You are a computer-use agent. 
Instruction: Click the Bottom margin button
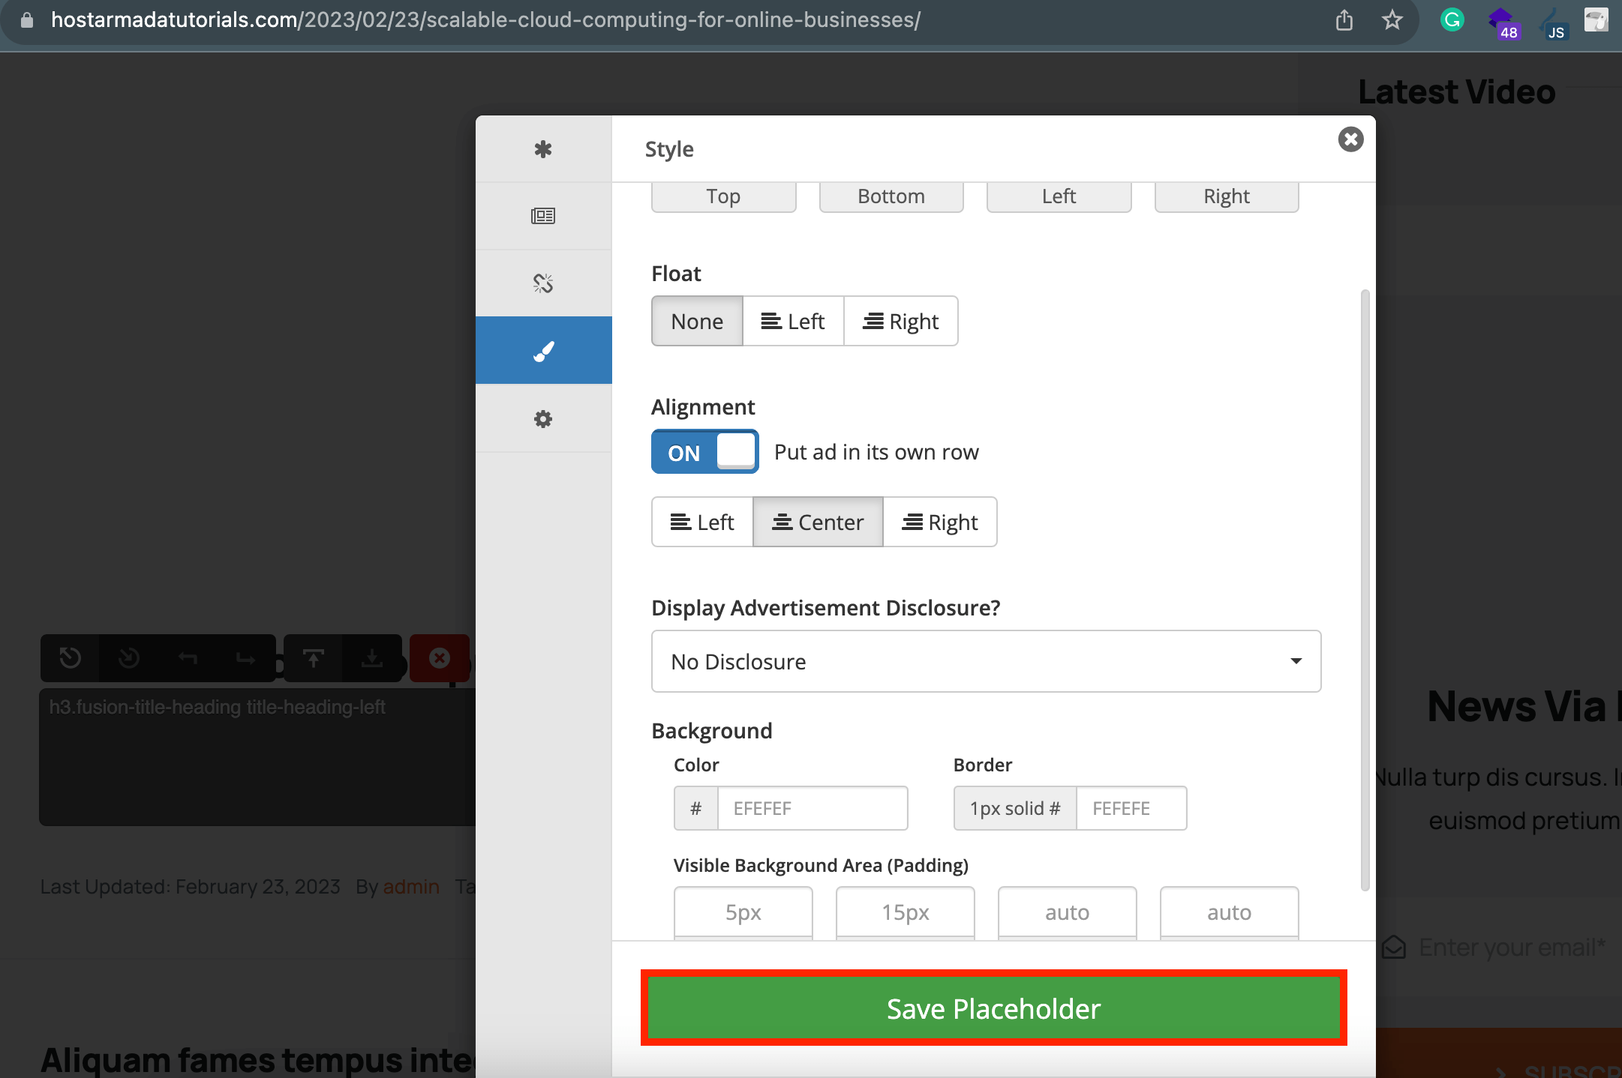pos(891,196)
